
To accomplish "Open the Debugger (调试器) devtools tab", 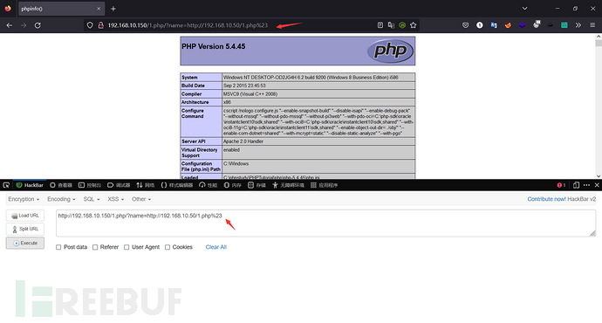I will (119, 185).
